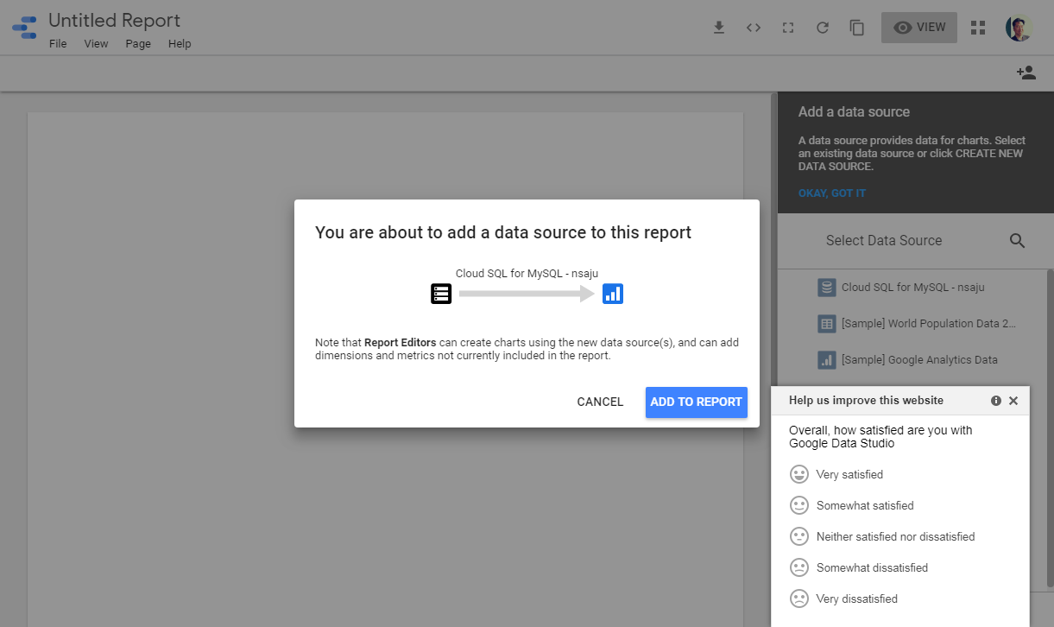Open the Google apps grid icon
The image size is (1054, 627).
pos(978,28)
